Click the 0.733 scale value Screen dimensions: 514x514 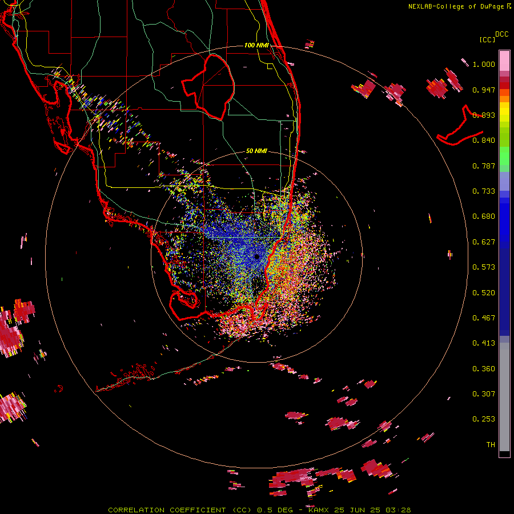pos(484,191)
